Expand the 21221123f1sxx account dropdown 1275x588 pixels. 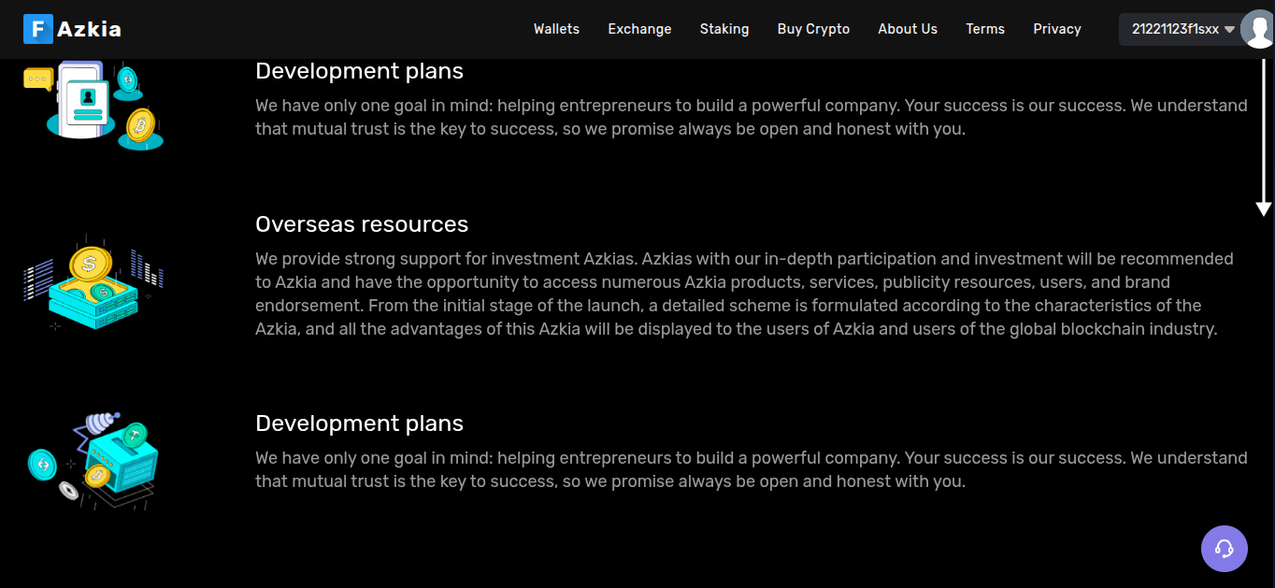tap(1182, 29)
